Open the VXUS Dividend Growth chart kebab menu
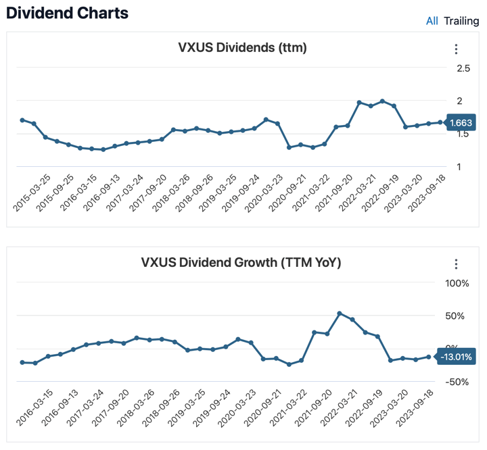 [x=457, y=264]
